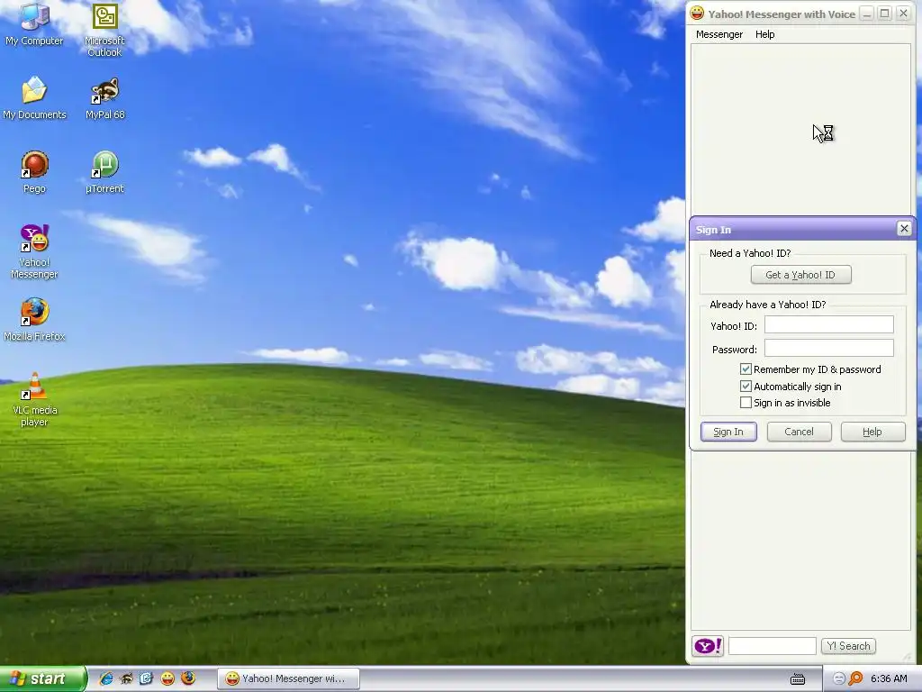Select the Microsoft Outlook desktop icon
This screenshot has height=692, width=922.
(x=104, y=30)
